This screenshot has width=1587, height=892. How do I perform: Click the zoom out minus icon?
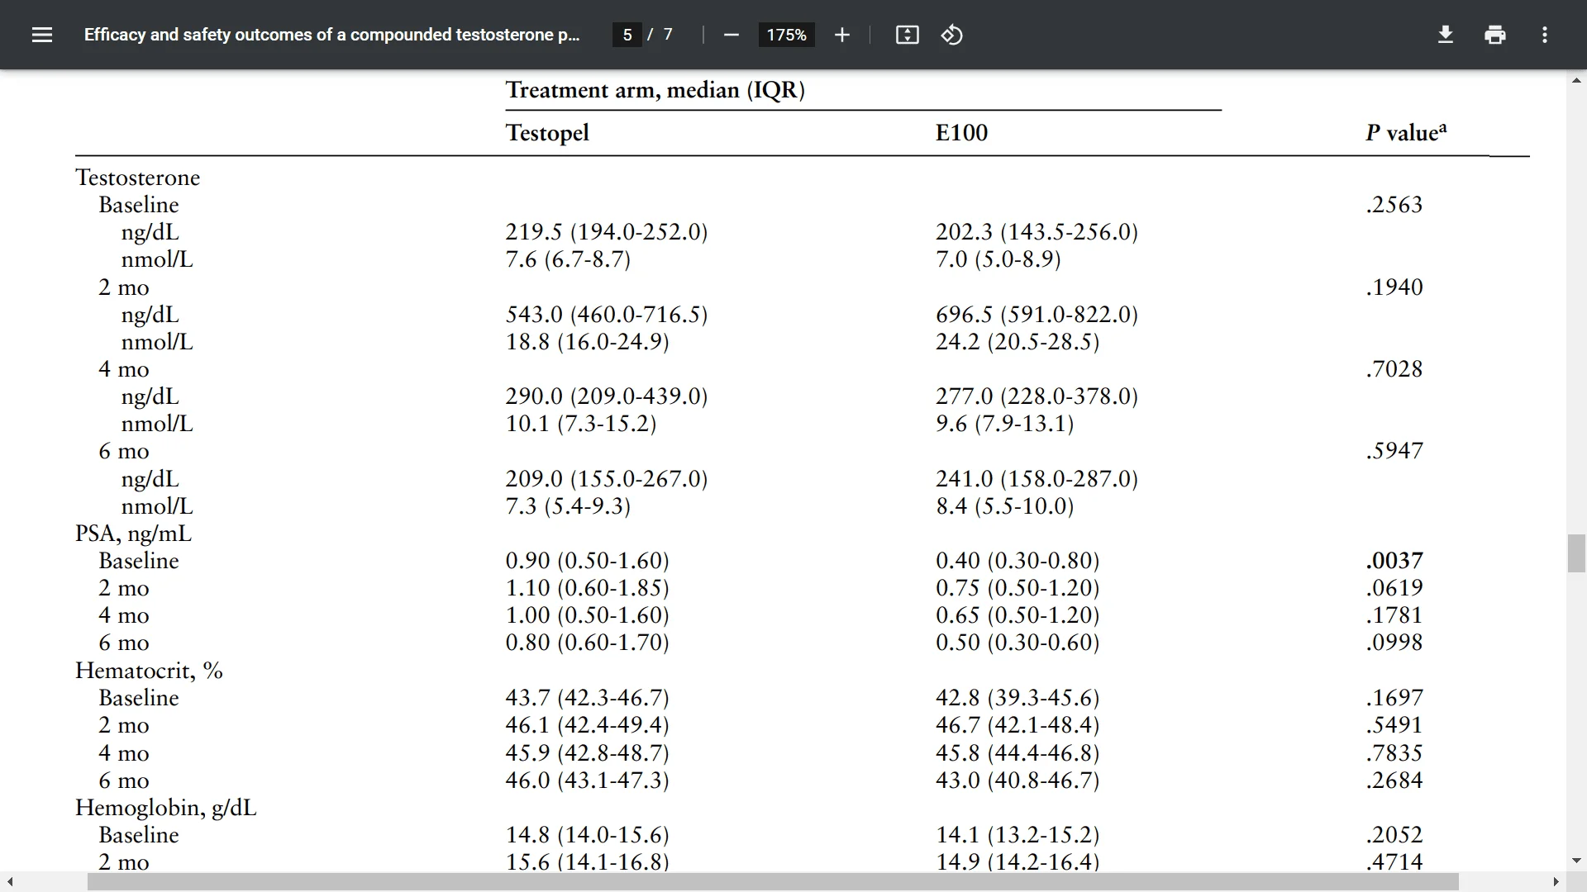(x=731, y=35)
